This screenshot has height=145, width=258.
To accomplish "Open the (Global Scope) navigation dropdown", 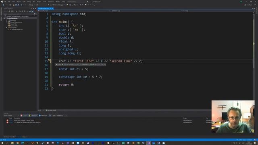I will pos(146,11).
